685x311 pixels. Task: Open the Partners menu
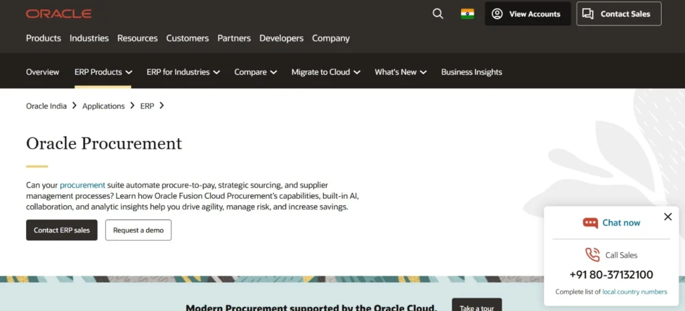[x=234, y=38]
